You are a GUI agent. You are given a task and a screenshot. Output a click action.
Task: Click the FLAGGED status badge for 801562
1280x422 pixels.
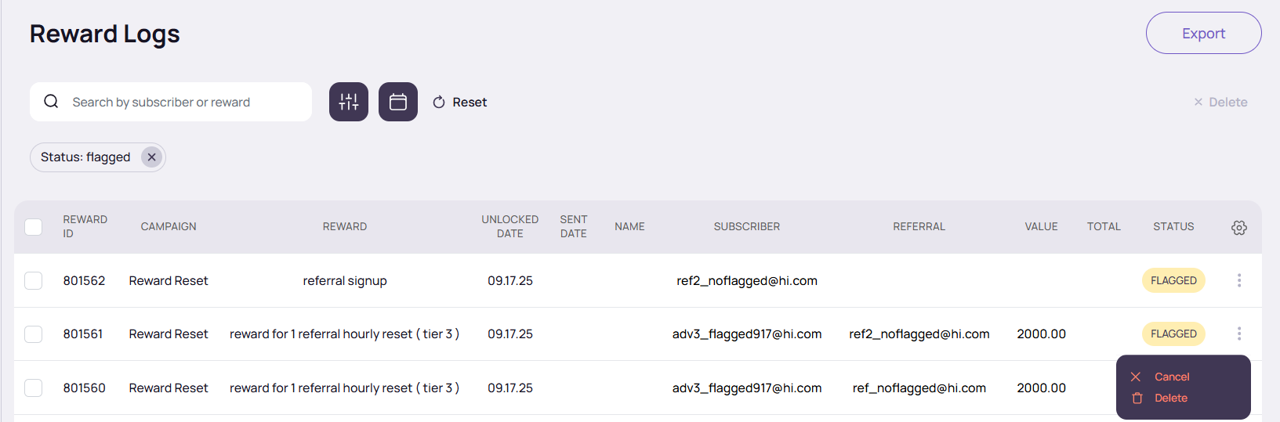1173,280
